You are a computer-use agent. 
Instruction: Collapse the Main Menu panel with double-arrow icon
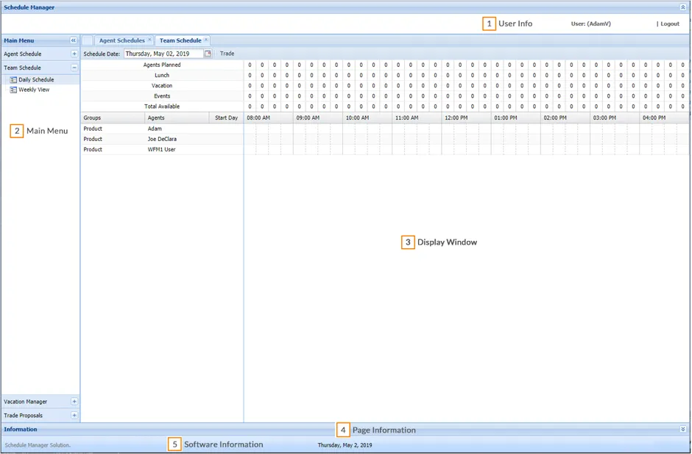point(74,40)
